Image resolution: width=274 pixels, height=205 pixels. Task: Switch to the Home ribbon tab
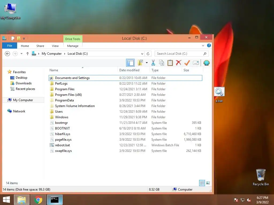[25, 46]
